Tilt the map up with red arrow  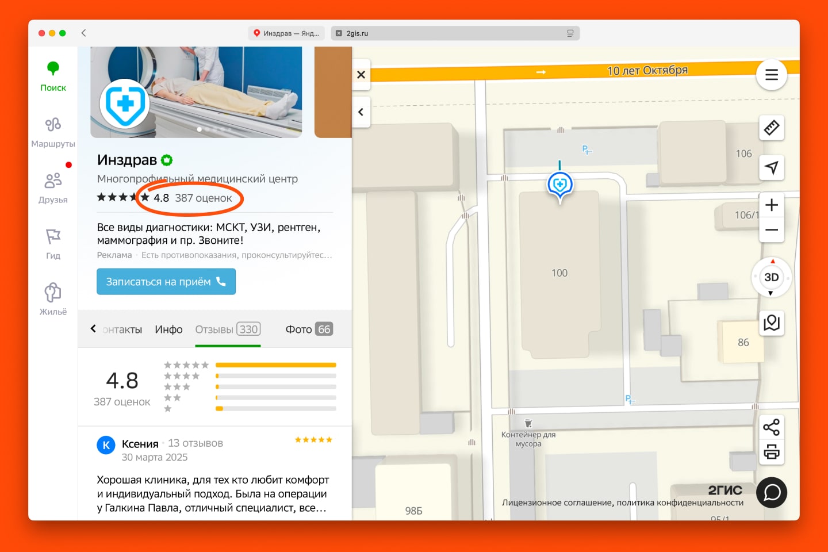tap(772, 261)
